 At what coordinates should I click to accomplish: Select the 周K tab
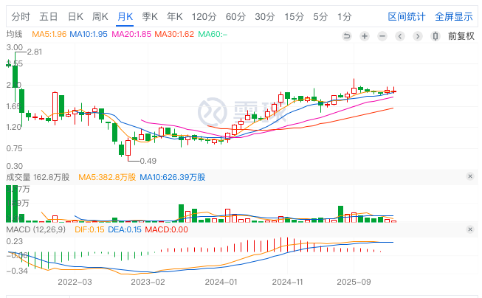coord(100,16)
